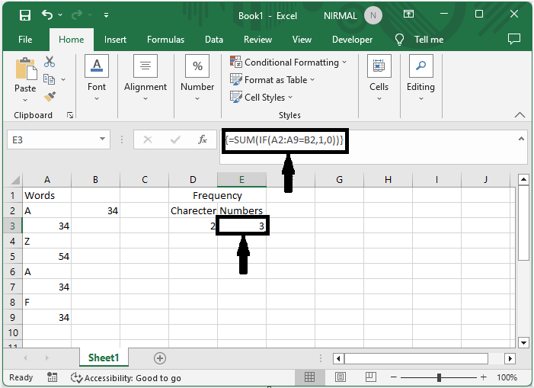
Task: Click the vertical scrollbar up arrow
Action: coord(523,179)
